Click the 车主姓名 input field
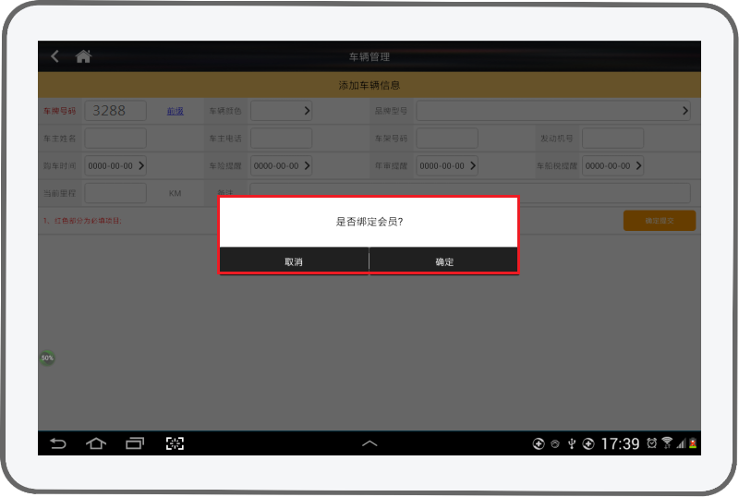The width and height of the screenshot is (739, 497). click(115, 139)
